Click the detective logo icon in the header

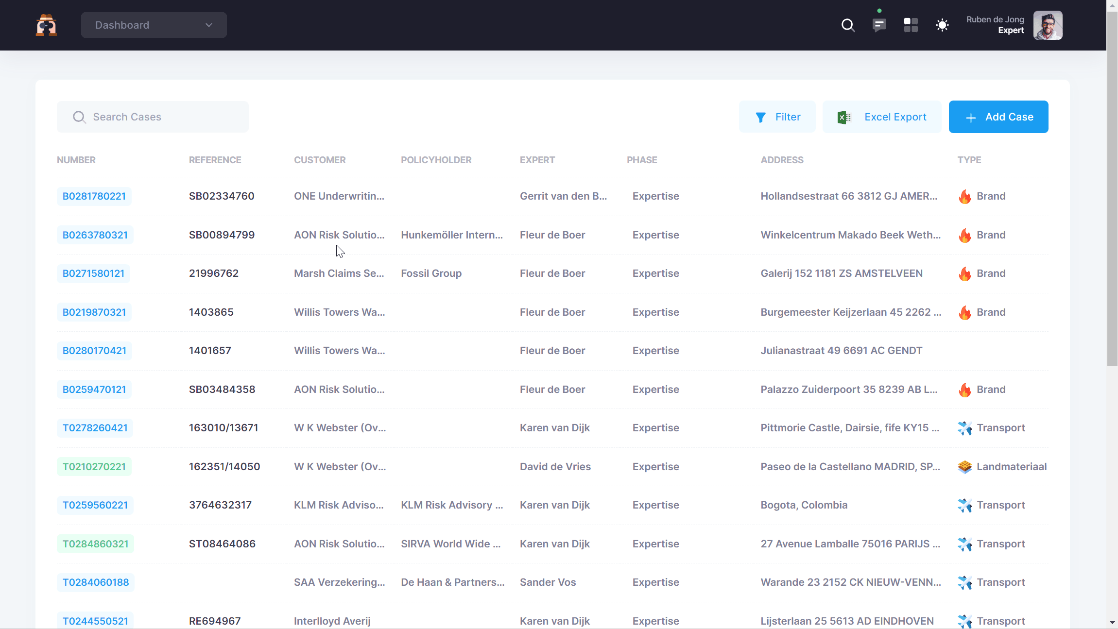(x=46, y=25)
